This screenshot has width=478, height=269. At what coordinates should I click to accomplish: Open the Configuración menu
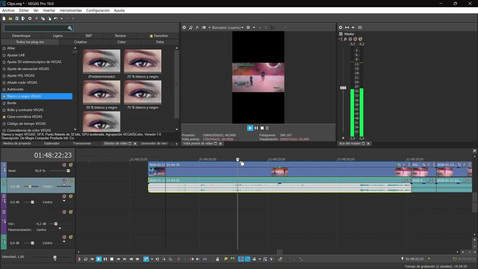click(98, 10)
